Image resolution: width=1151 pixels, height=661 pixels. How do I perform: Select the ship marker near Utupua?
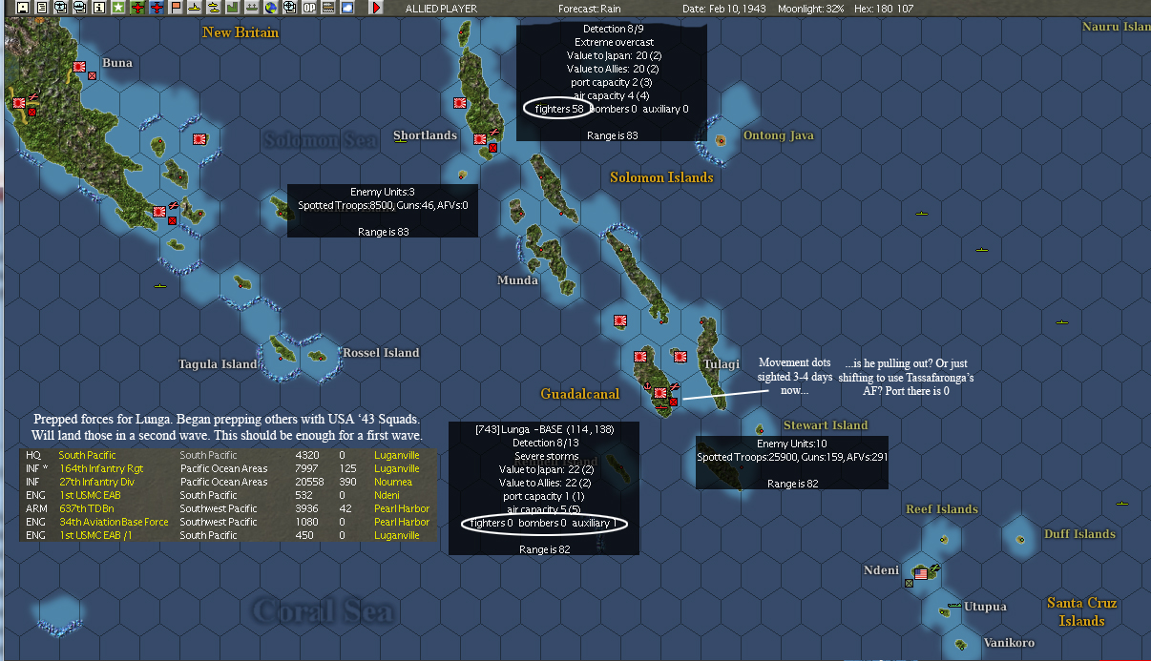point(953,607)
